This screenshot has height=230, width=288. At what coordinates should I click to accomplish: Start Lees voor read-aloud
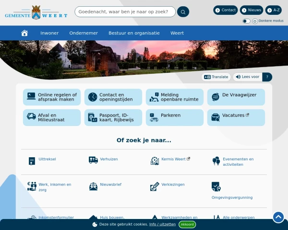248,77
